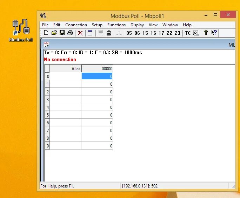This screenshot has height=198, width=240.
Task: Click the Tx Err ID status line
Action: coord(93,52)
